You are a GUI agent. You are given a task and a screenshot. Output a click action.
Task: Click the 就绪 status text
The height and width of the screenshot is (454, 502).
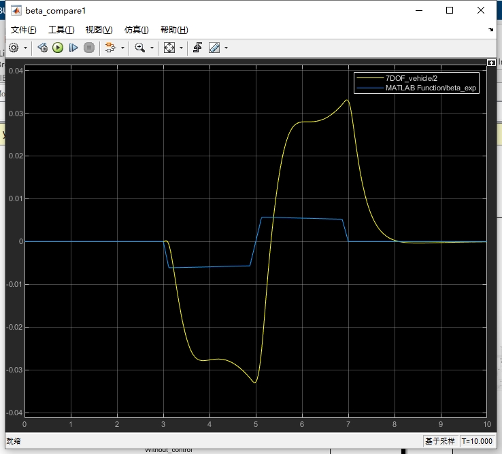(14, 441)
